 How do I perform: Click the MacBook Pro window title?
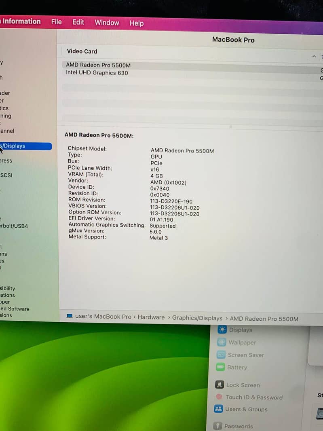click(x=233, y=40)
